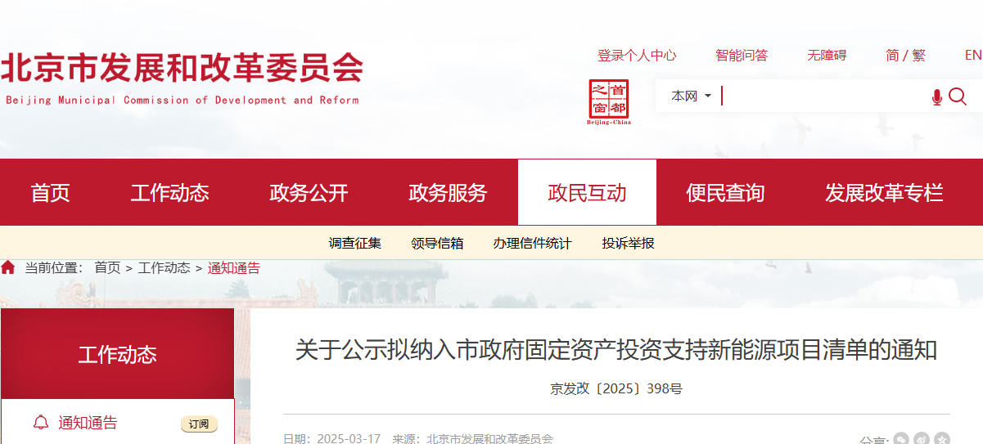983x444 pixels.
Task: Click the voice search microphone icon
Action: tap(937, 97)
